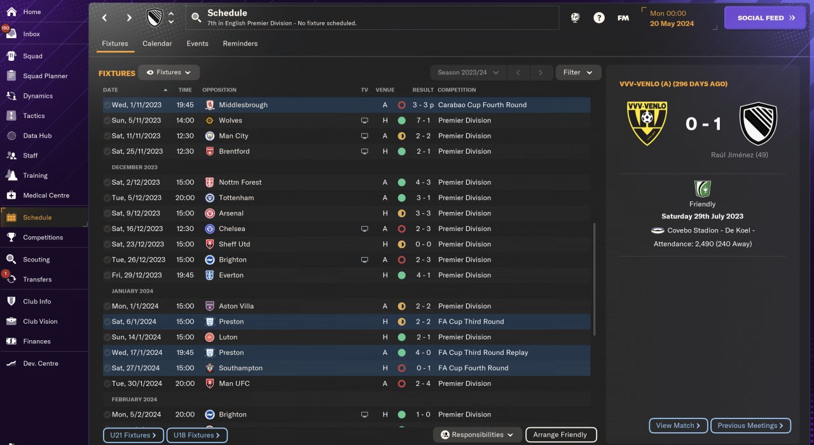Toggle reminder circle for Arsenal fixture

(x=107, y=213)
